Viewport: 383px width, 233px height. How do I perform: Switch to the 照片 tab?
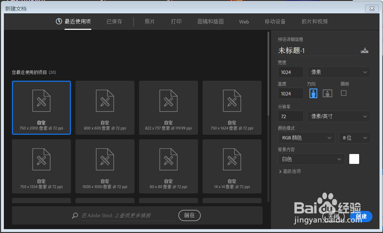click(150, 21)
